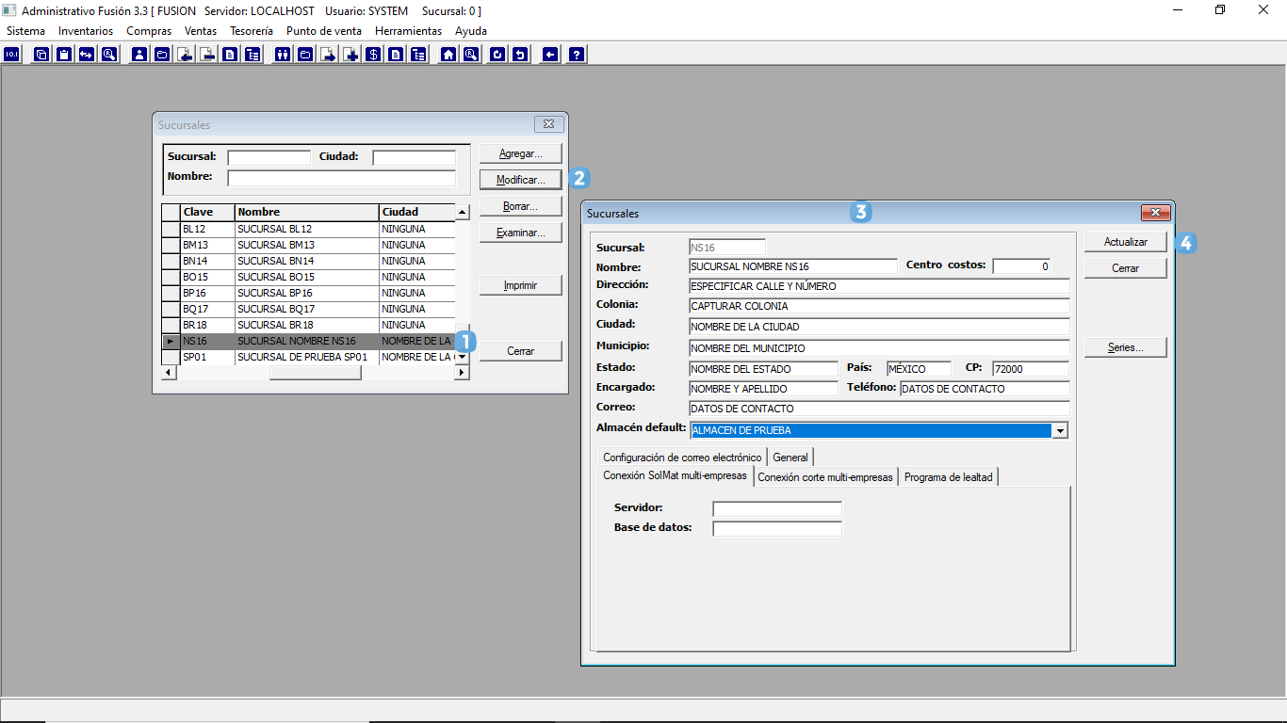Click the Nombre search field in list window
The width and height of the screenshot is (1287, 723).
(341, 178)
